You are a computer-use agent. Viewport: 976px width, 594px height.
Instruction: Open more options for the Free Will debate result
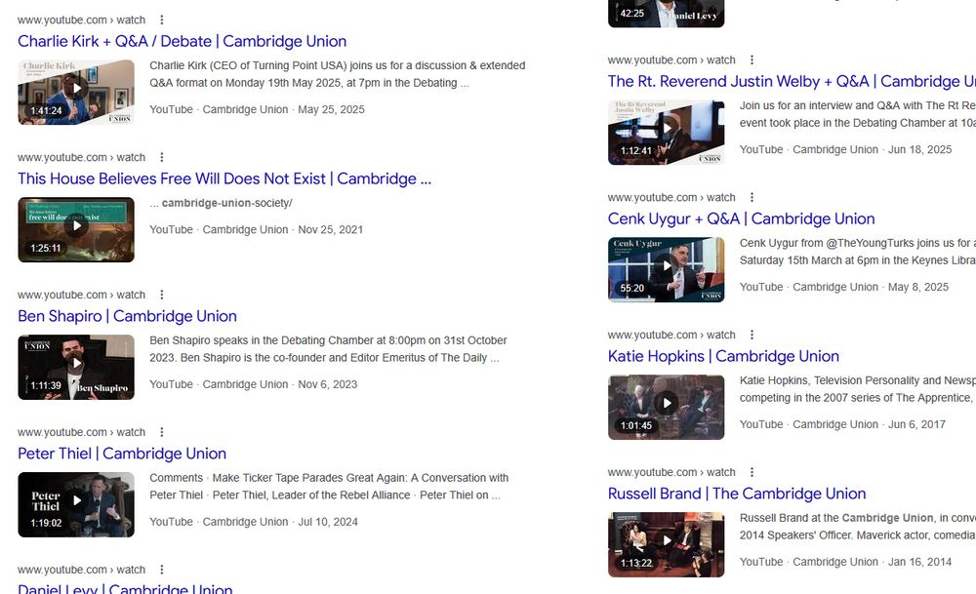[162, 157]
